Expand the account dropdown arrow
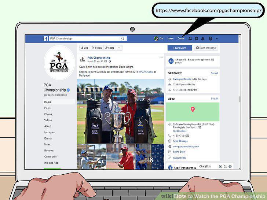This screenshot has height=200, width=267. tap(217, 38)
